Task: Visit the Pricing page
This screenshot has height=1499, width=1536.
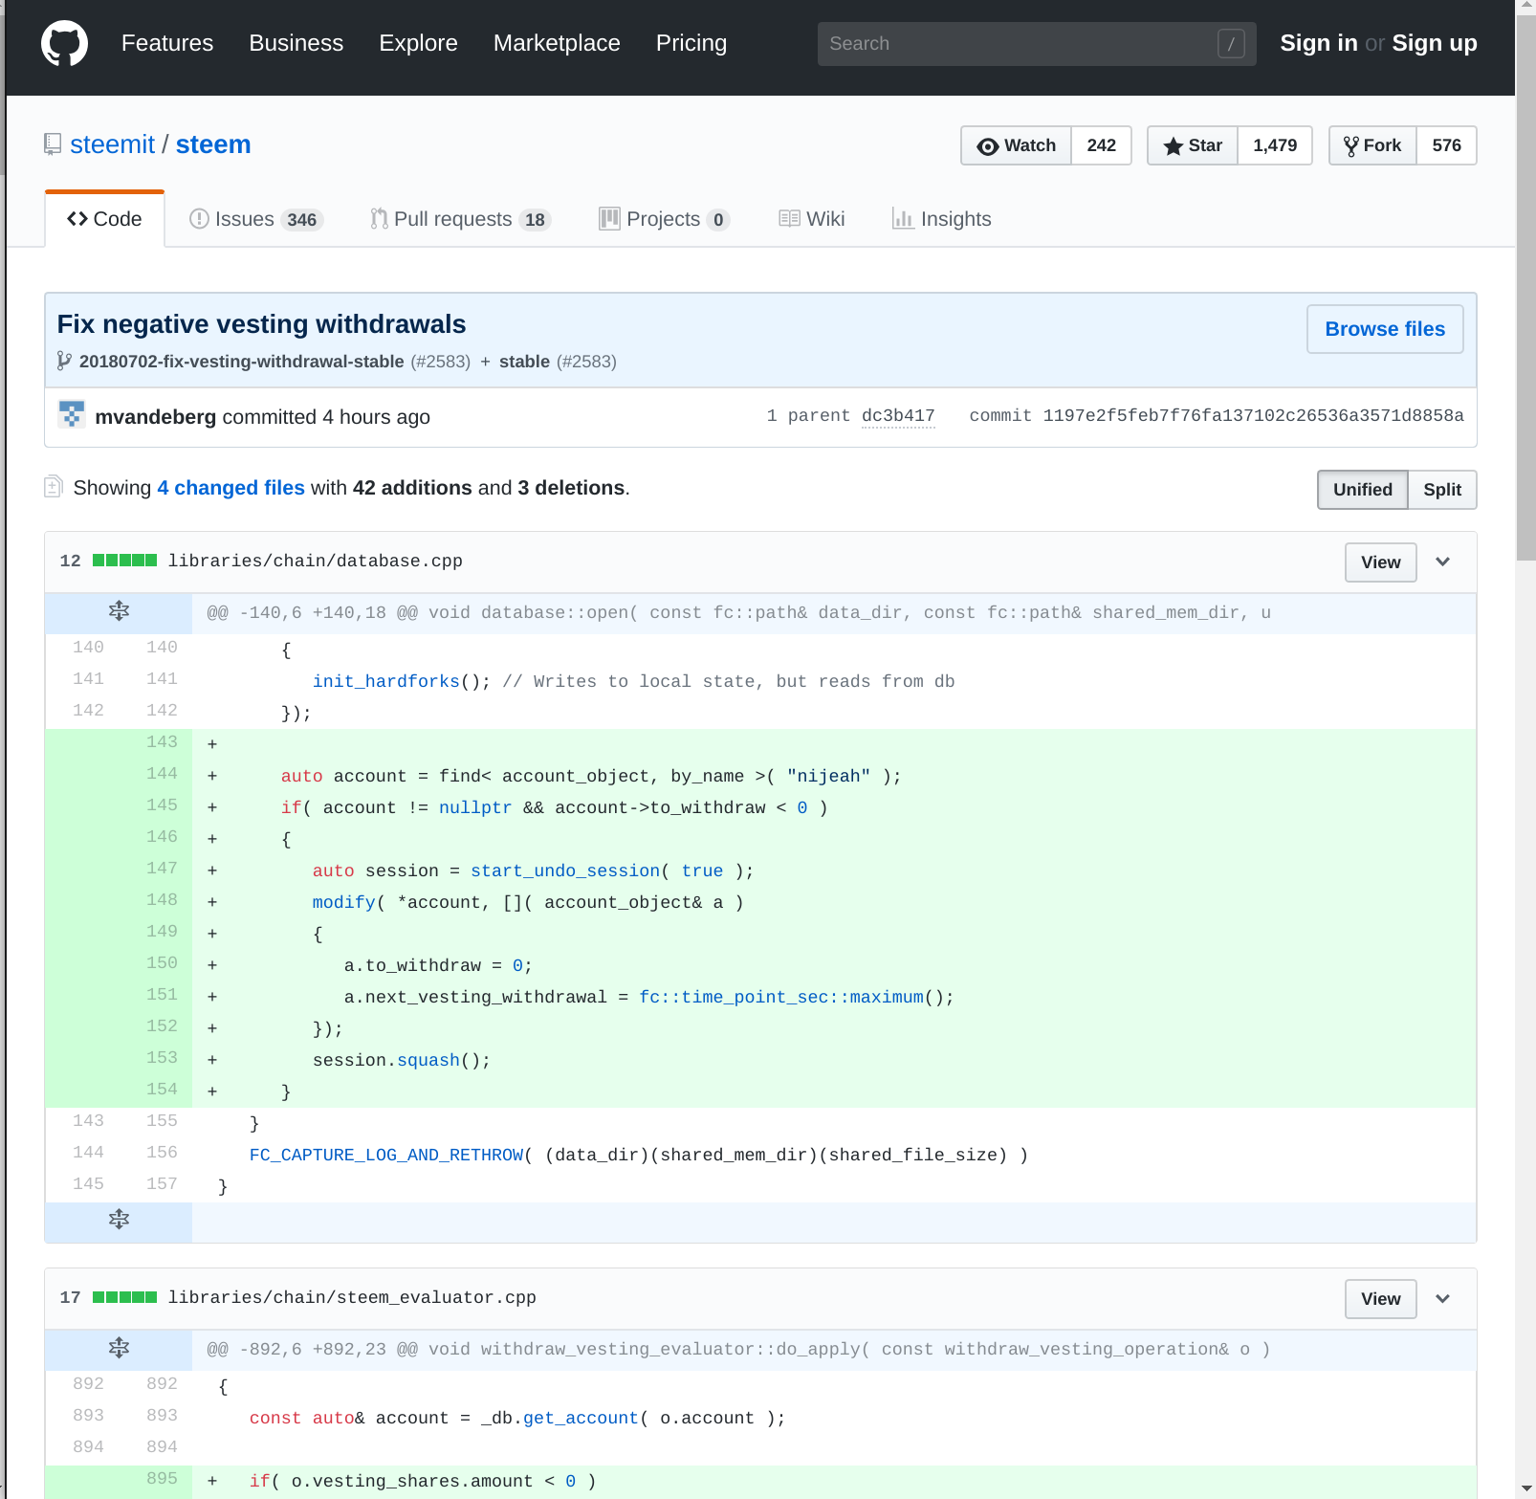Action: (691, 43)
